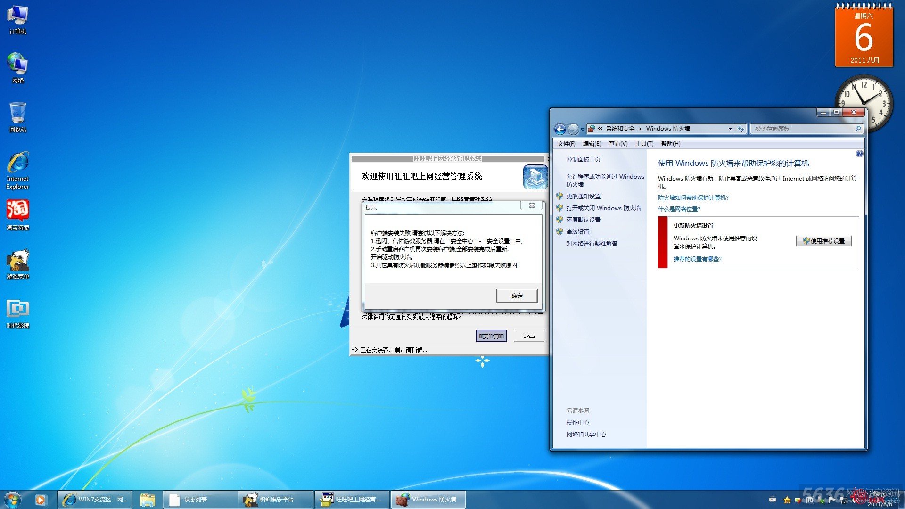This screenshot has height=509, width=905.
Task: Click 使用推荐设置 button
Action: click(x=824, y=241)
